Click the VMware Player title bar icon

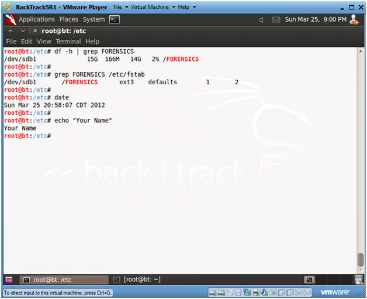tap(7, 7)
